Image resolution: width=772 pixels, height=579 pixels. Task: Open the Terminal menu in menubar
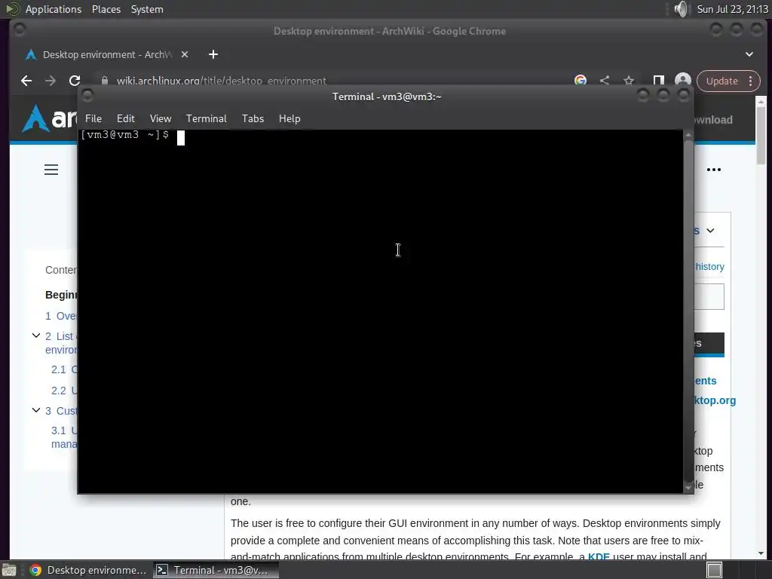click(x=207, y=118)
